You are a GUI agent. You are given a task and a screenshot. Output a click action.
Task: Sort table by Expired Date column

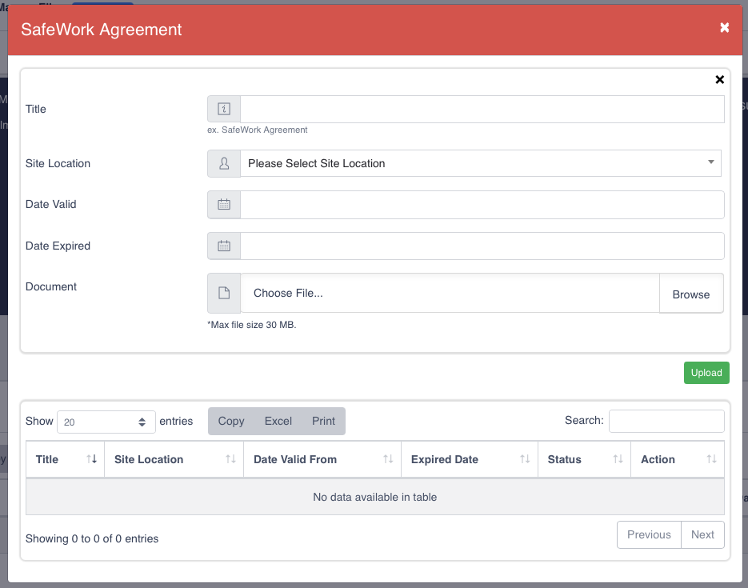pyautogui.click(x=470, y=459)
